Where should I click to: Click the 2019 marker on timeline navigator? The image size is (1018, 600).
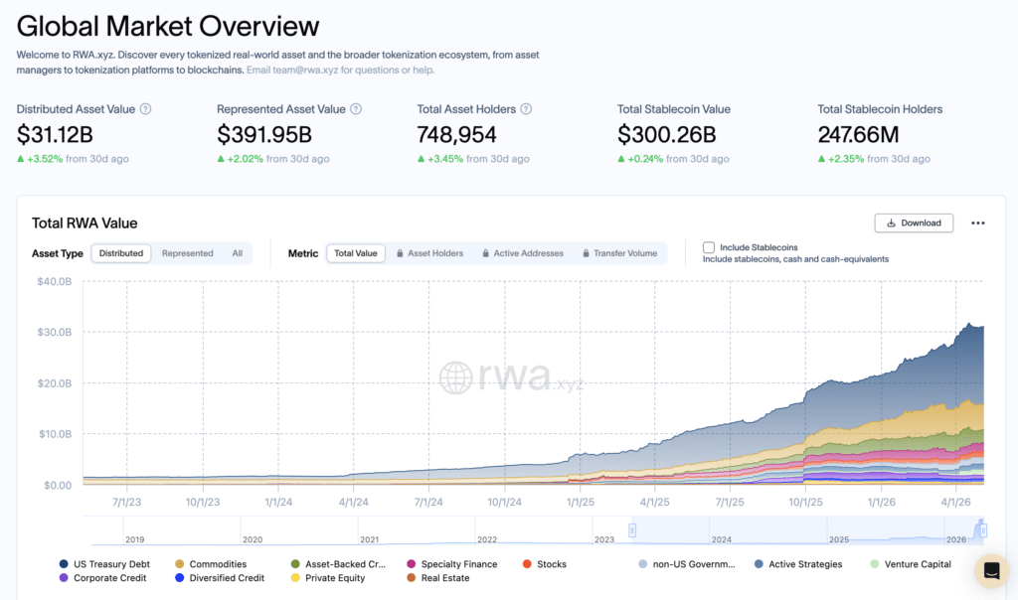(134, 539)
